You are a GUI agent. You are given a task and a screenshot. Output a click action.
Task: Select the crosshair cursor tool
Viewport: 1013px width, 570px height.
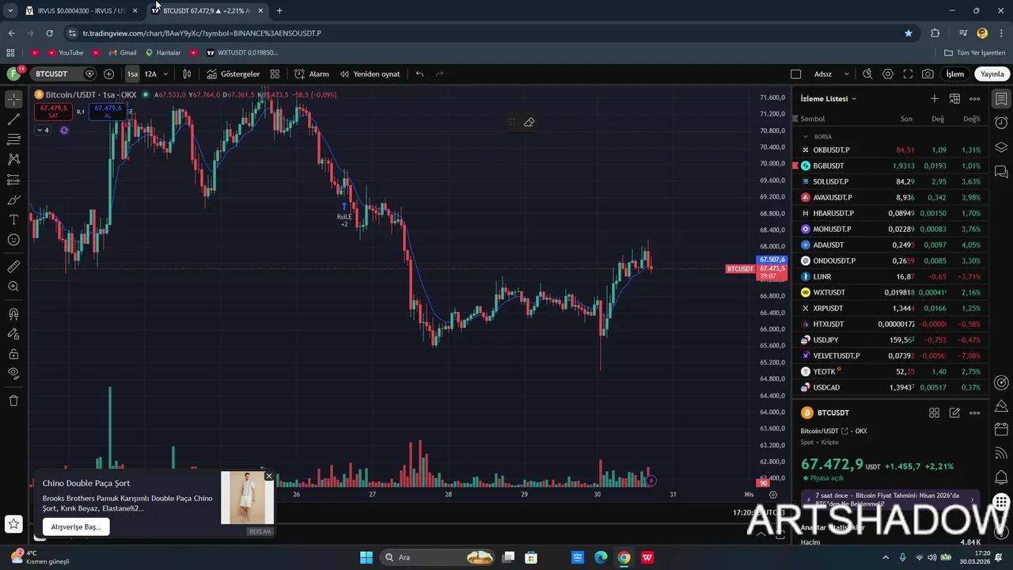(x=13, y=100)
